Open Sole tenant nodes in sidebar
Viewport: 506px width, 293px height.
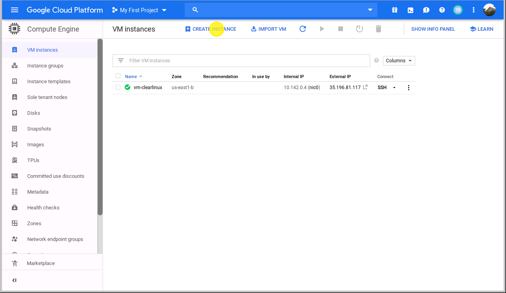[x=49, y=97]
